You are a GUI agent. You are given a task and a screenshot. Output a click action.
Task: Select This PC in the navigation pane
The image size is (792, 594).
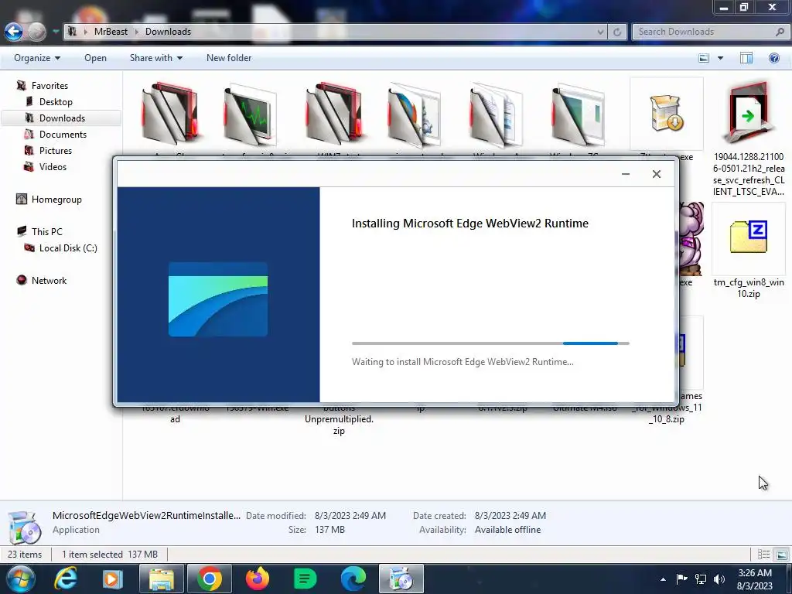coord(47,232)
